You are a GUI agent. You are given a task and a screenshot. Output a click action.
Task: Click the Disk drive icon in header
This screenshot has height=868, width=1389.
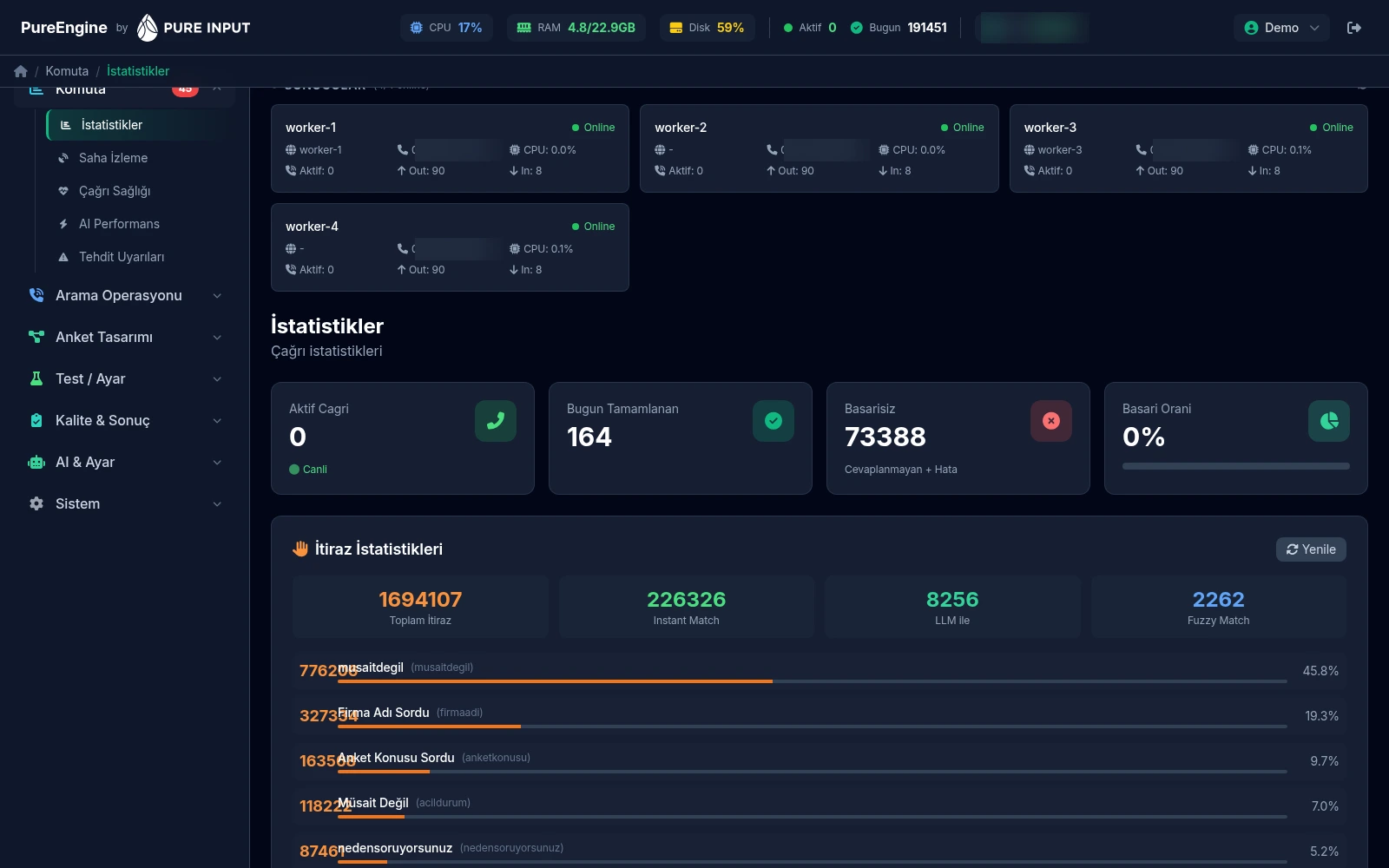676,28
